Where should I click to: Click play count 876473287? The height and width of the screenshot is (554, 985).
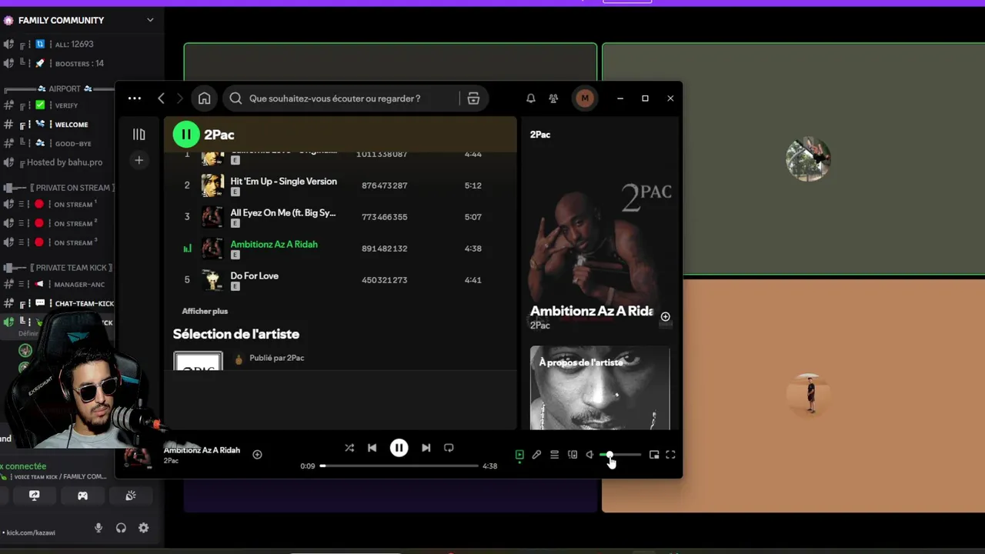click(385, 185)
